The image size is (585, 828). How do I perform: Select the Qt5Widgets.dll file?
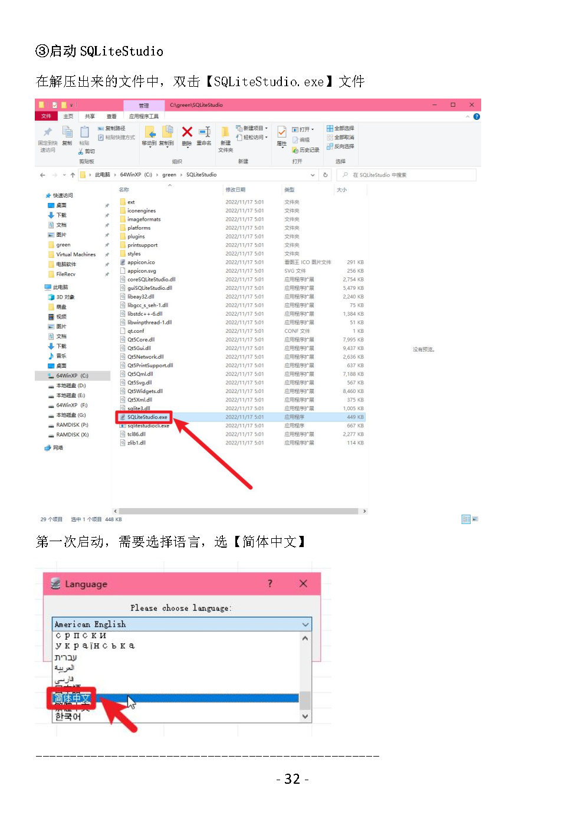click(x=145, y=391)
